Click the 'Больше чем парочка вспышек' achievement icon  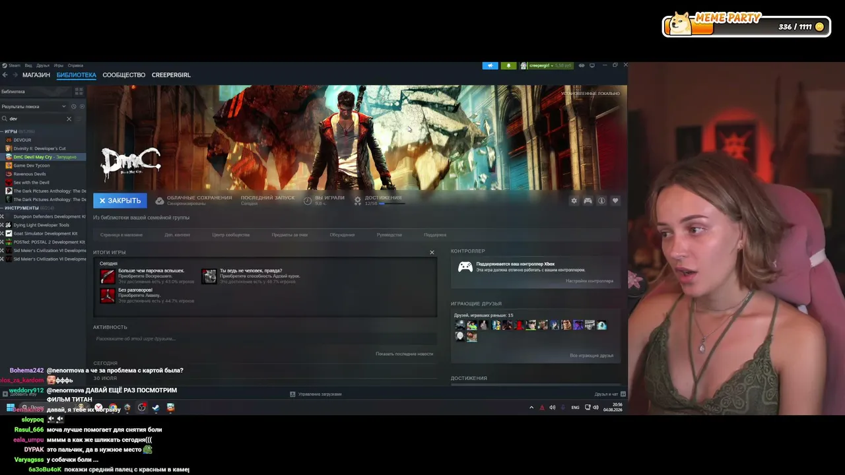click(108, 276)
